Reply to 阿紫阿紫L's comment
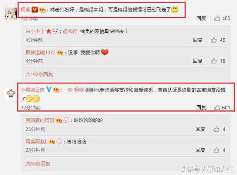237x175 pixels. [200, 150]
